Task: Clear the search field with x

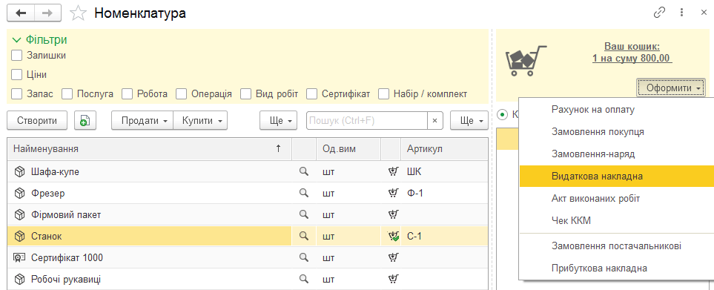Action: point(434,121)
